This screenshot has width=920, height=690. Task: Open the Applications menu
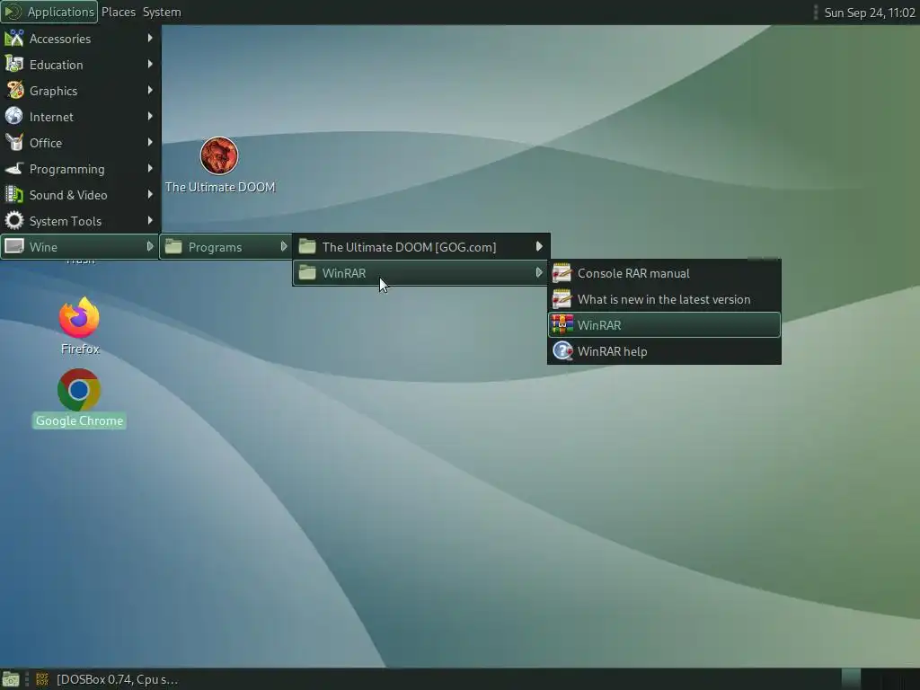[x=49, y=12]
